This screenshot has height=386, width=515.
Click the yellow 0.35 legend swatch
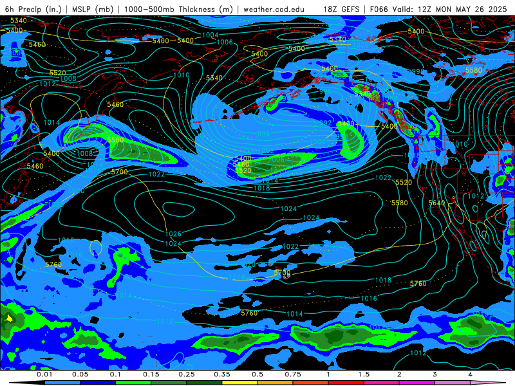tap(239, 383)
